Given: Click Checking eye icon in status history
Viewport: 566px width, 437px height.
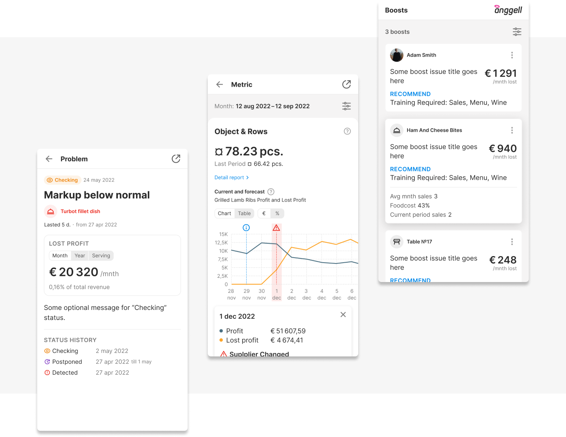Looking at the screenshot, I should click(x=47, y=351).
